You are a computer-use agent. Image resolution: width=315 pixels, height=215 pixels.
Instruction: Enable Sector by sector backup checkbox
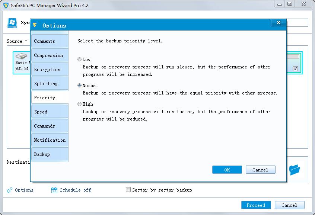(128, 190)
